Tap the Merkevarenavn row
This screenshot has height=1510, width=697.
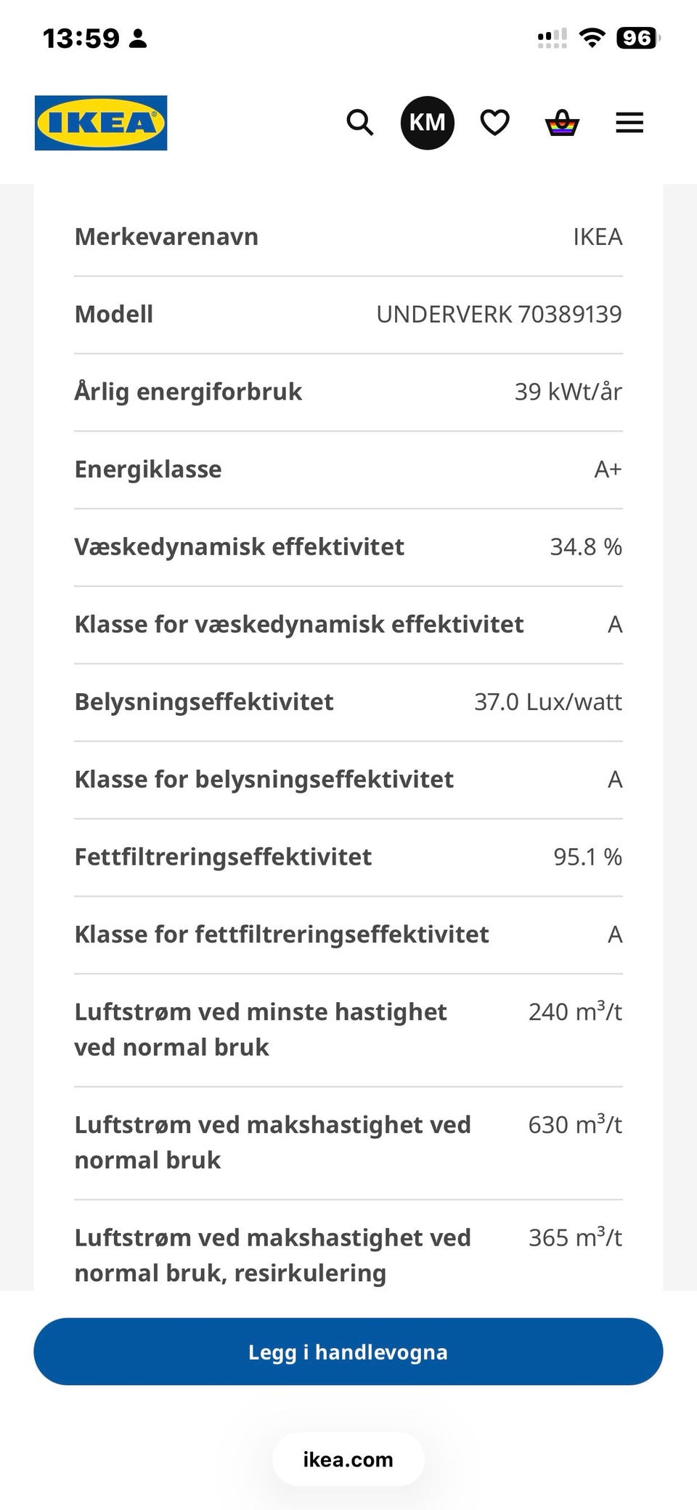coord(348,237)
